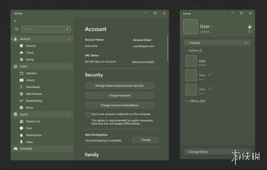
Task: Click the Friends search magnifier icon
Action: pos(246,43)
